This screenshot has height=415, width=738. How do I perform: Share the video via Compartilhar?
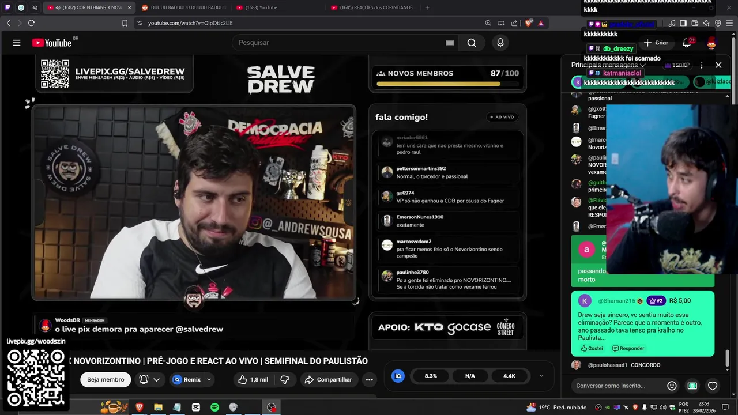pos(328,379)
